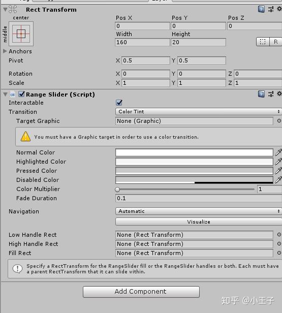Click the Range Slider C# script icon

pyautogui.click(x=13, y=95)
